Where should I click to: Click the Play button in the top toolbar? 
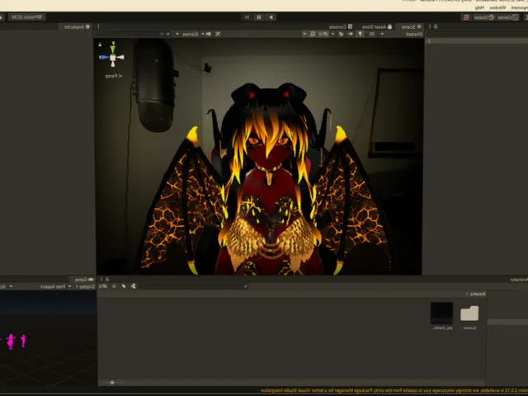pyautogui.click(x=271, y=17)
